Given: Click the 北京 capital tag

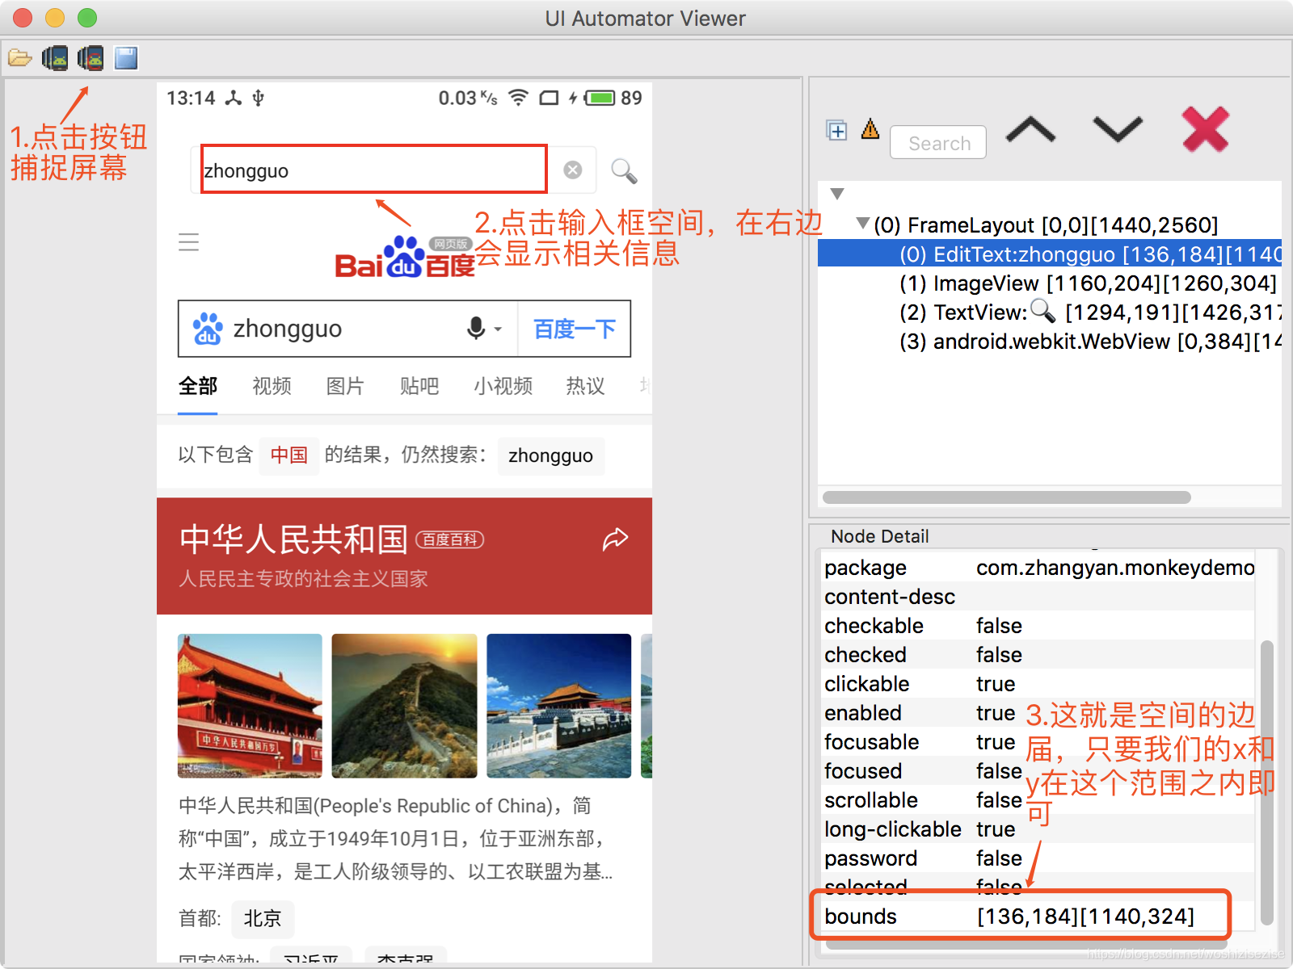Looking at the screenshot, I should 263,918.
